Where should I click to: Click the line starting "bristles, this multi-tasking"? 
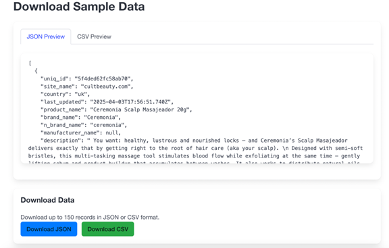pyautogui.click(x=194, y=156)
